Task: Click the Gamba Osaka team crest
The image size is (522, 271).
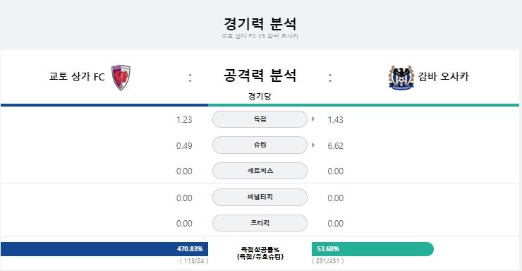Action: (x=401, y=77)
